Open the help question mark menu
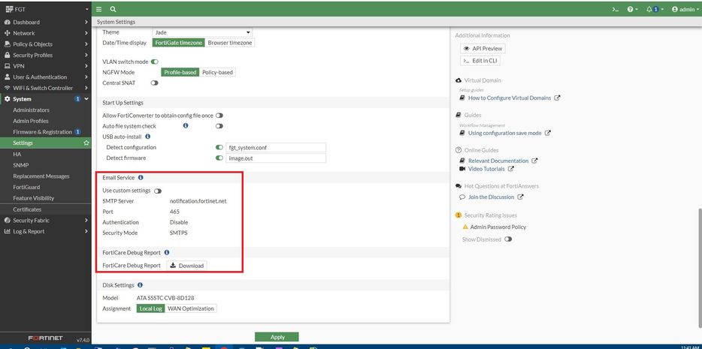Screen dimensions: 702x349 coord(632,9)
